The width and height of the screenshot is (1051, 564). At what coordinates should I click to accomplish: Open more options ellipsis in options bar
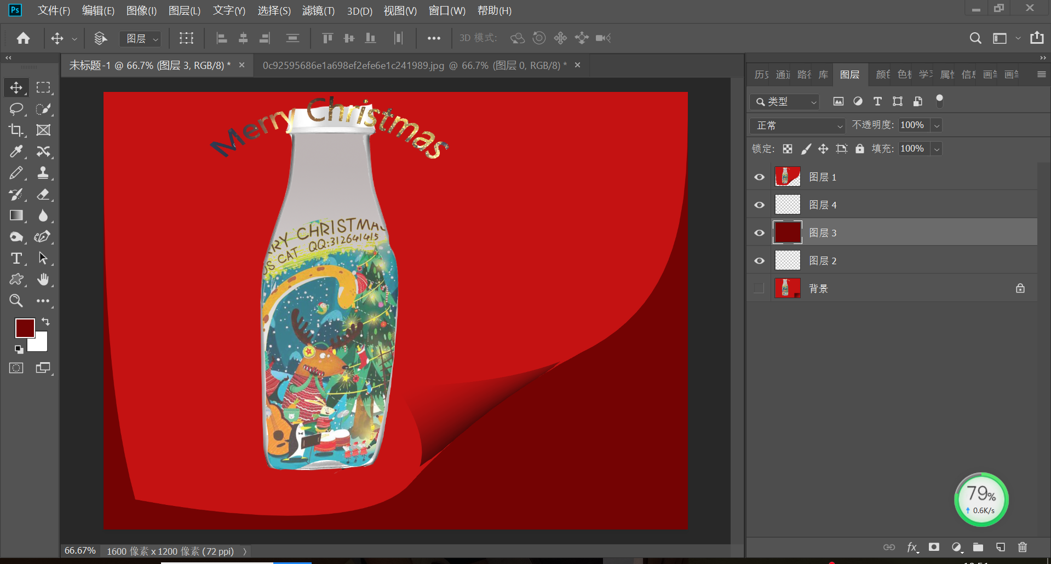(x=434, y=38)
